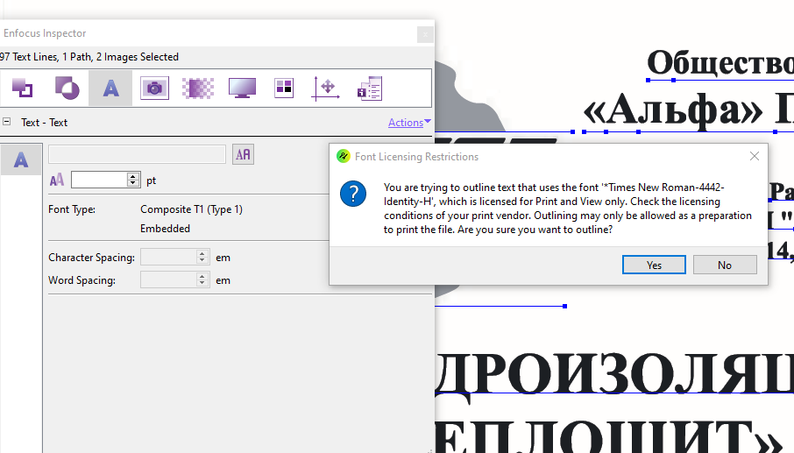Select the shape transparency category icon

pos(67,88)
